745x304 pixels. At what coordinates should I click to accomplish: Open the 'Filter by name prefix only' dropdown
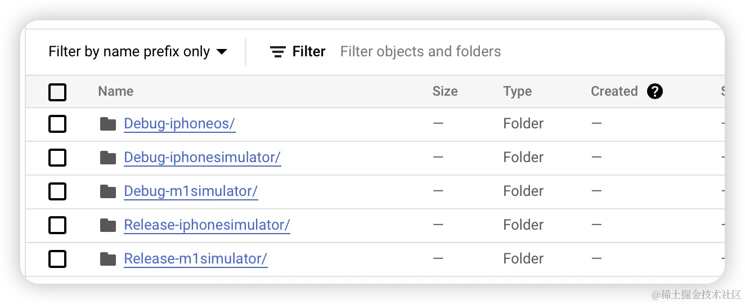pyautogui.click(x=138, y=52)
